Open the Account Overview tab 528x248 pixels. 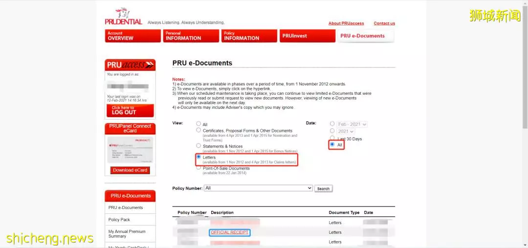[132, 36]
